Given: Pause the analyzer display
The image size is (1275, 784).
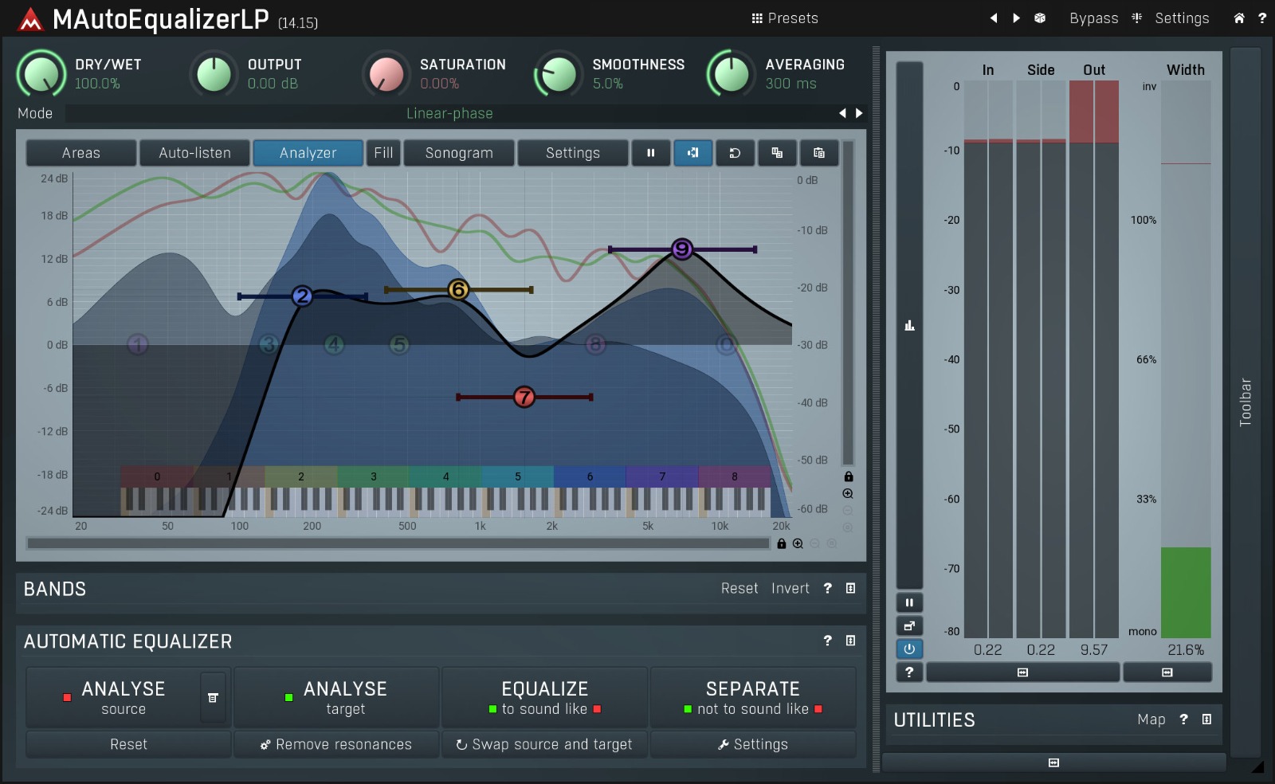Looking at the screenshot, I should point(651,153).
